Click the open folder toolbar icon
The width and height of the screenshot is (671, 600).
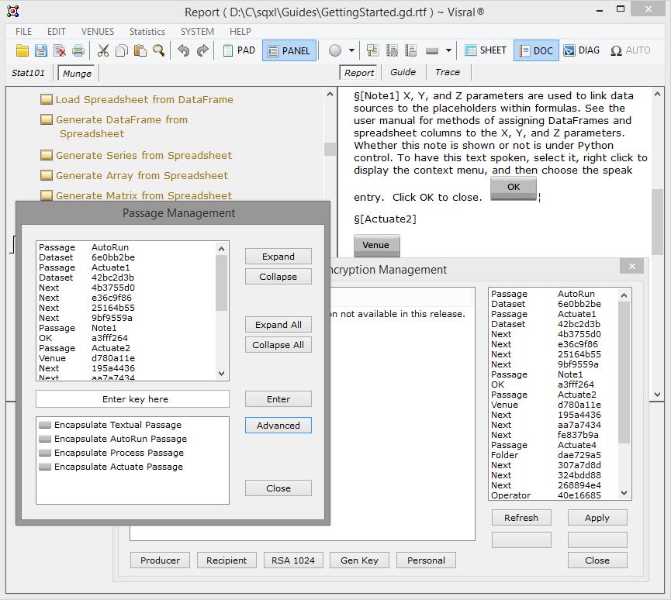coord(22,50)
